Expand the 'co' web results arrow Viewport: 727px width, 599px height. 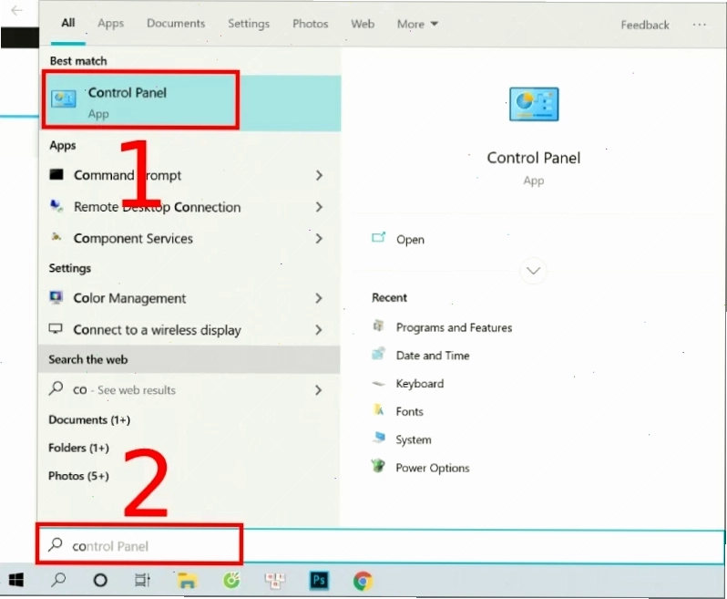coord(319,389)
